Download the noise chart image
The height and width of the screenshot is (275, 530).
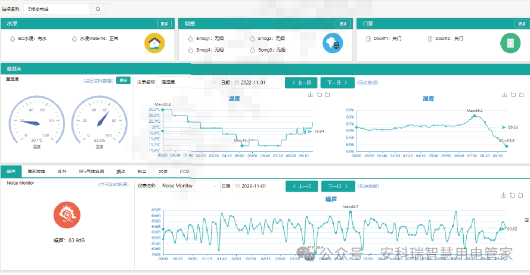point(504,195)
